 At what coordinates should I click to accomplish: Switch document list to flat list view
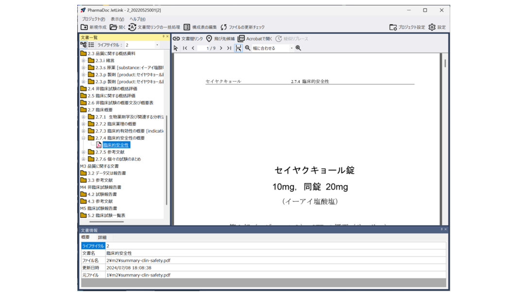click(91, 45)
